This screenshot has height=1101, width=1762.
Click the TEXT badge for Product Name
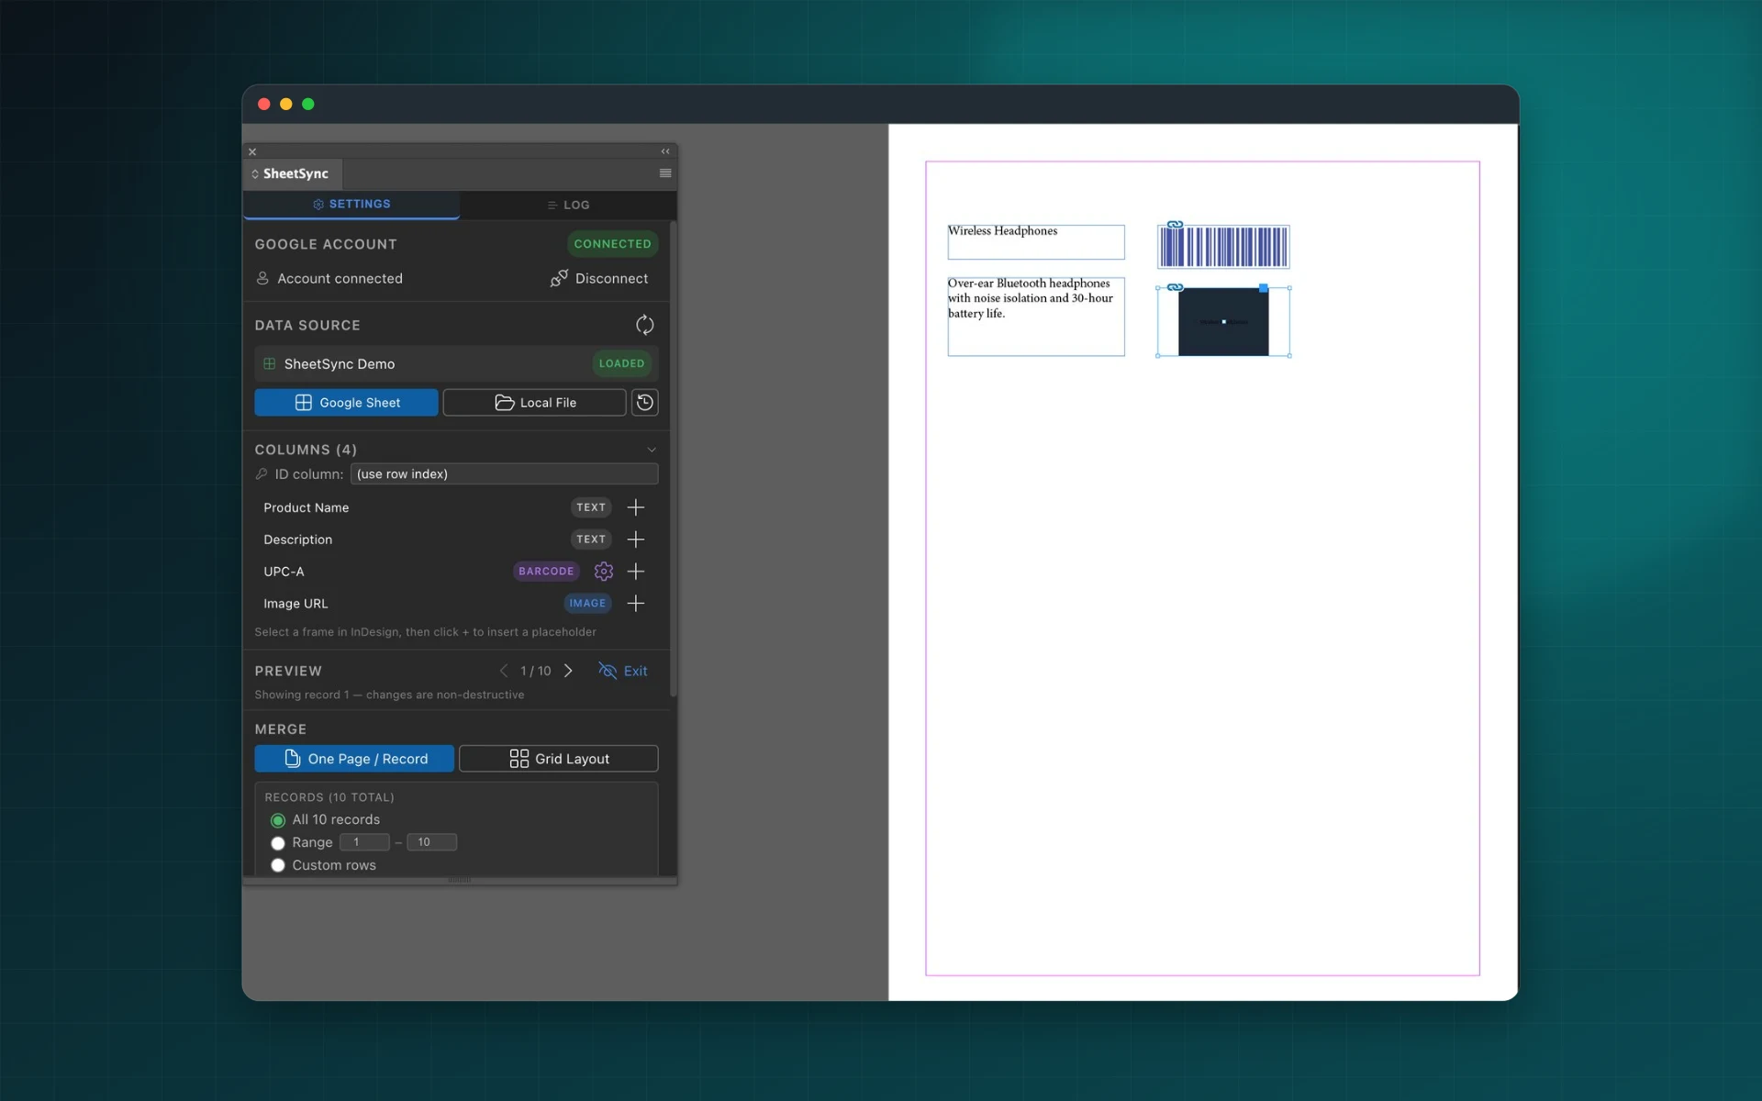tap(591, 507)
